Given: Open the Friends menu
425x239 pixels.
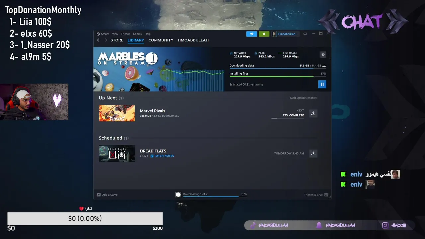Looking at the screenshot, I should (126, 34).
